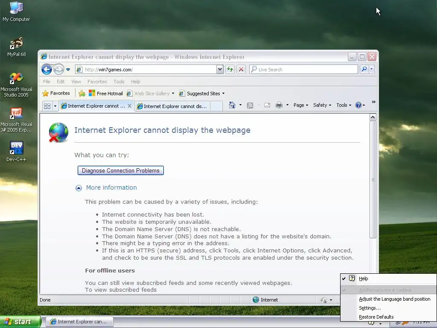Click the Windows Start button

20,322
